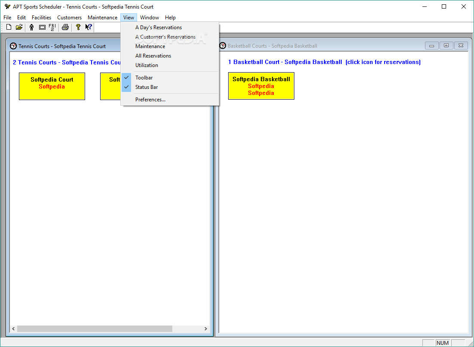Open the Facilities menu
Viewport: 474px width, 347px height.
click(x=41, y=18)
